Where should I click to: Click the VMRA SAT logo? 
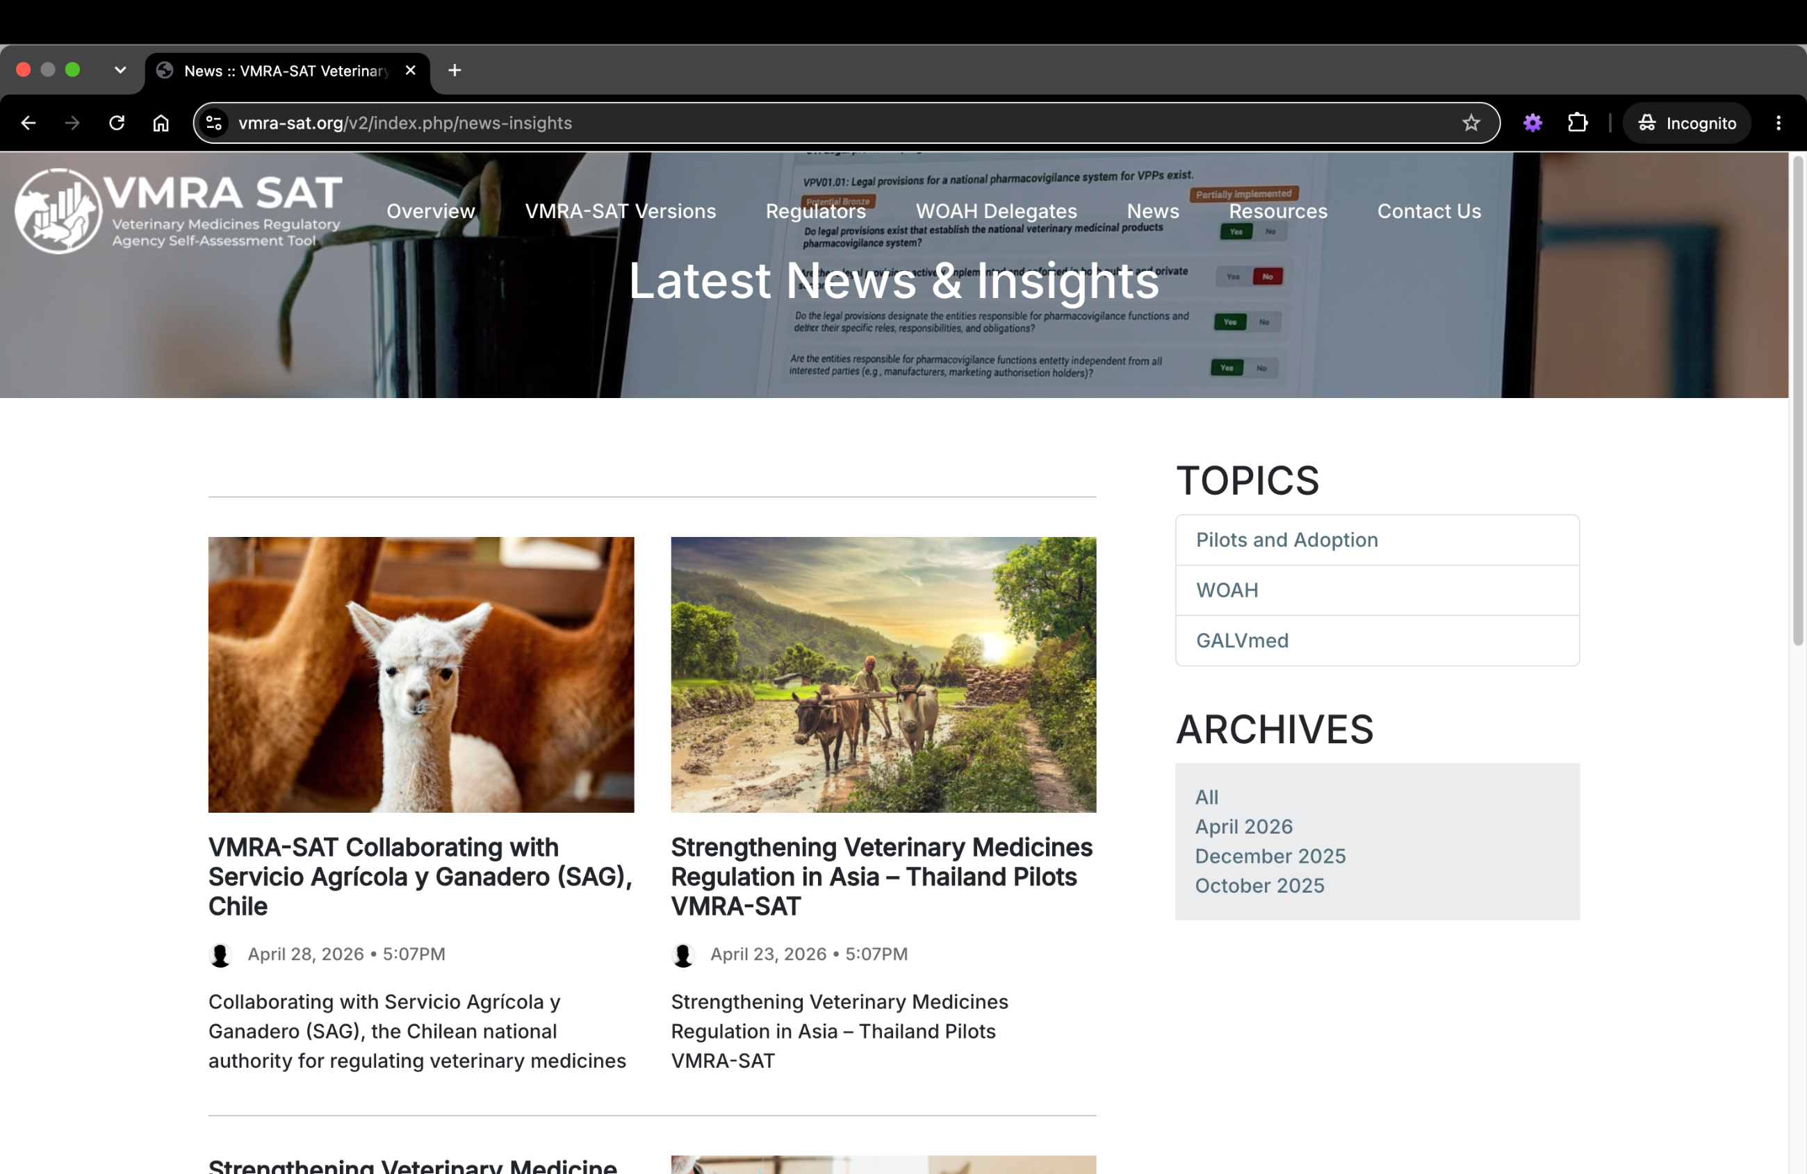click(179, 211)
